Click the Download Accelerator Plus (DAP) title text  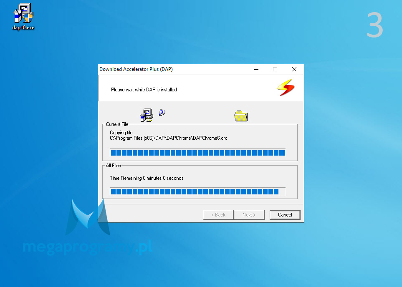(x=136, y=69)
